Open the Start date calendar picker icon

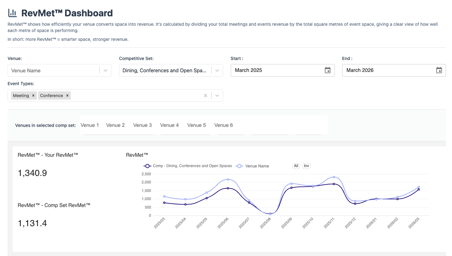327,70
